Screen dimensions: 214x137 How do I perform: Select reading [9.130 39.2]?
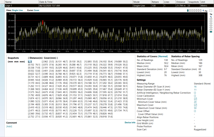(75, 62)
